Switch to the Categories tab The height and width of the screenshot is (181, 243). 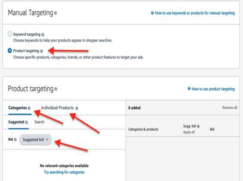coord(18,108)
